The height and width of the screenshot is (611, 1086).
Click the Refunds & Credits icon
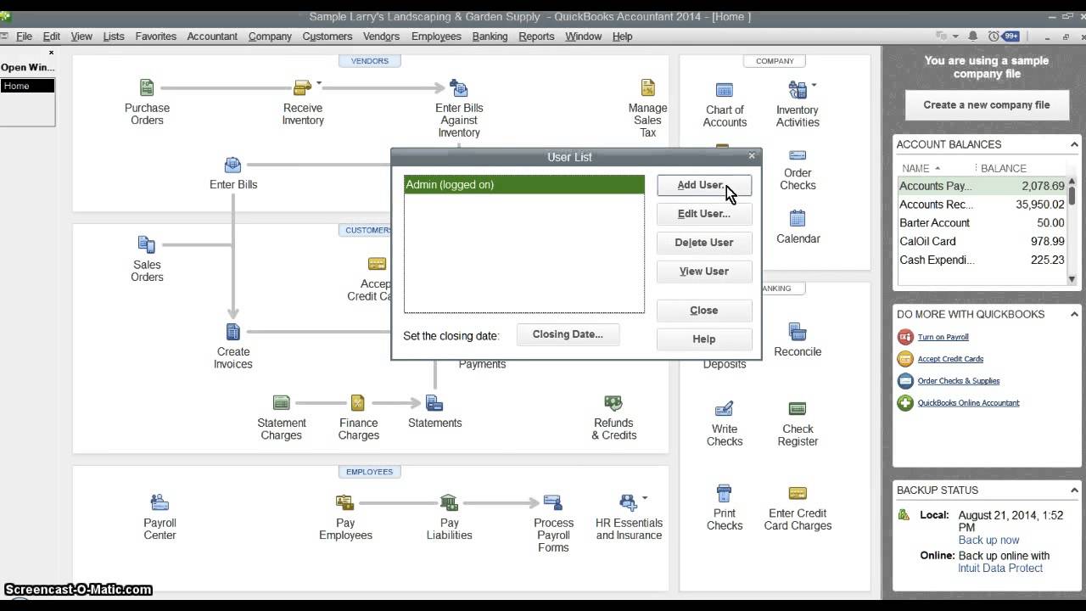pos(613,402)
